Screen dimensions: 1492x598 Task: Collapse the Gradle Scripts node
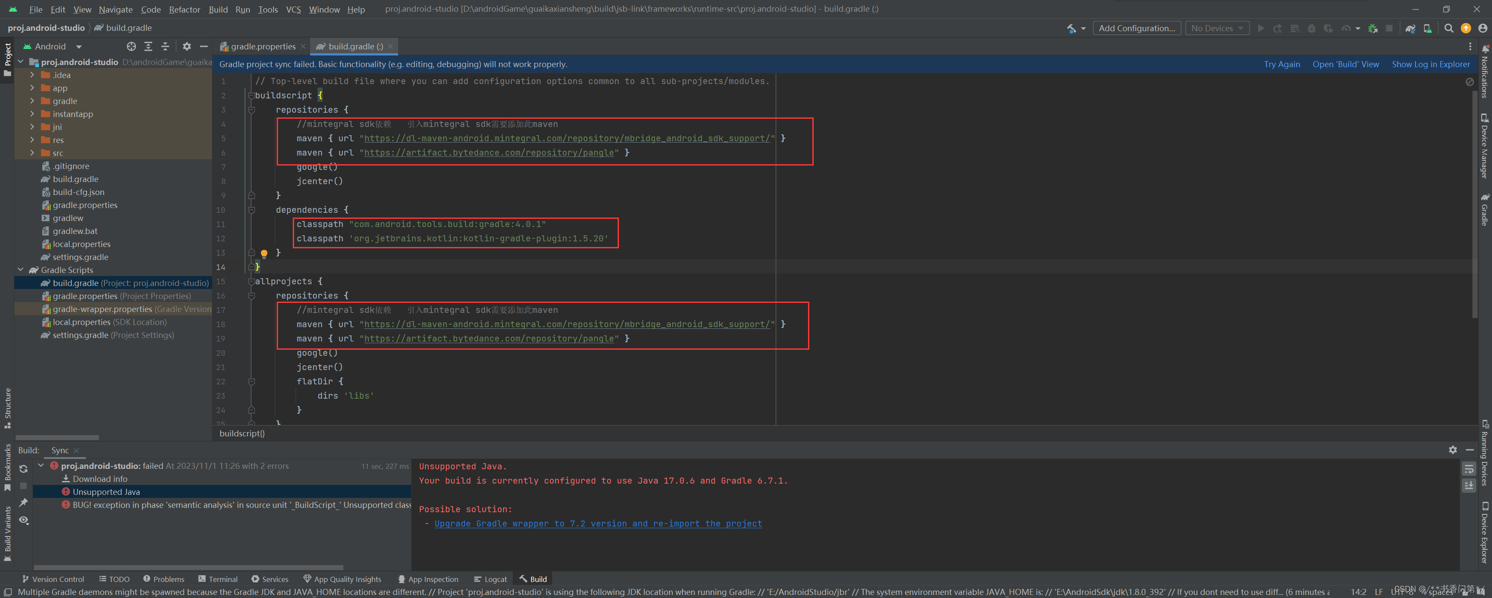pyautogui.click(x=20, y=270)
